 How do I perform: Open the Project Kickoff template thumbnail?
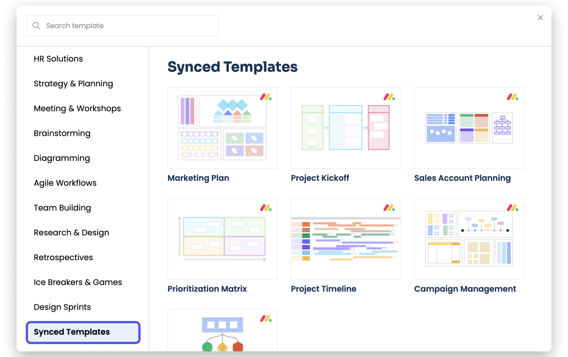(346, 128)
